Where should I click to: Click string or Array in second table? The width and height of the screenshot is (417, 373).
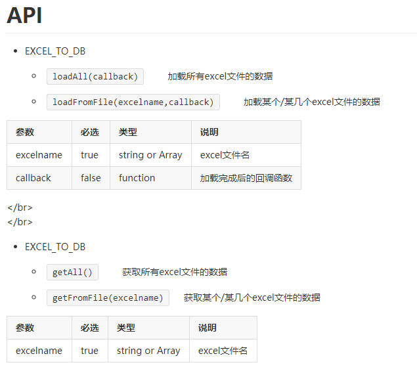pos(148,351)
